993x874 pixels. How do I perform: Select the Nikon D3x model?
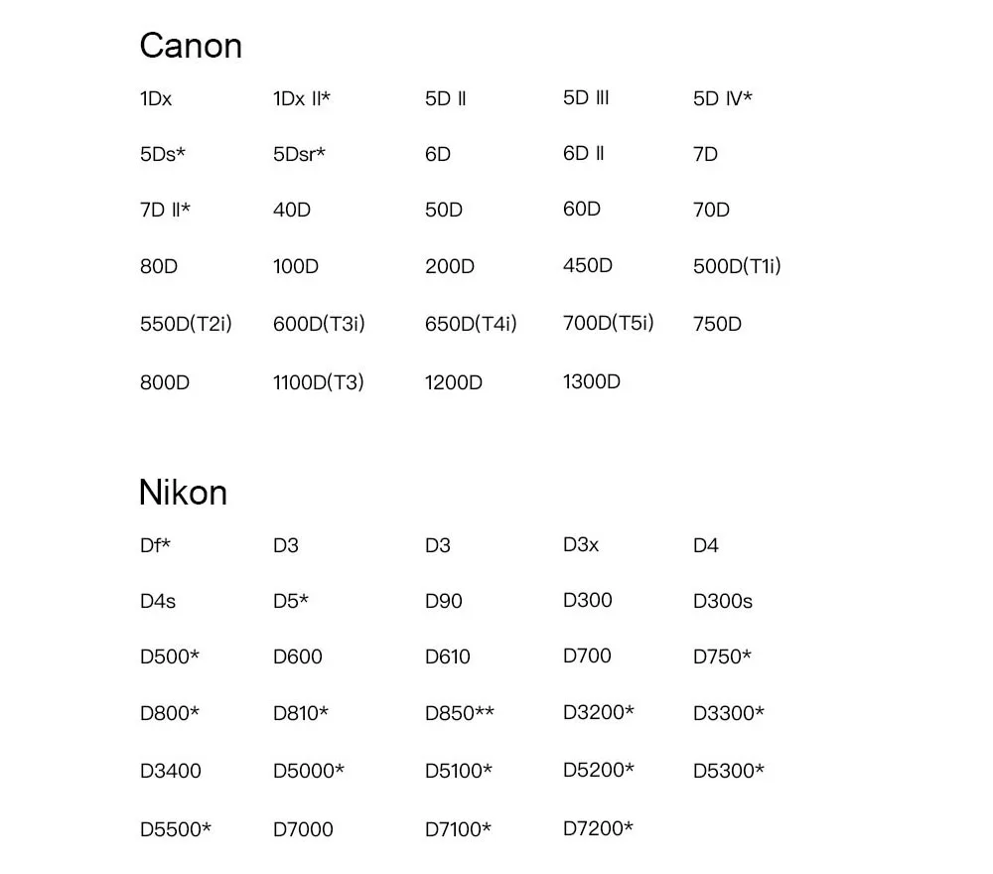(x=581, y=544)
